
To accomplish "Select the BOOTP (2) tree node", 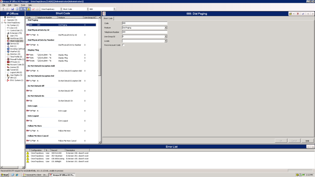I will (11, 17).
